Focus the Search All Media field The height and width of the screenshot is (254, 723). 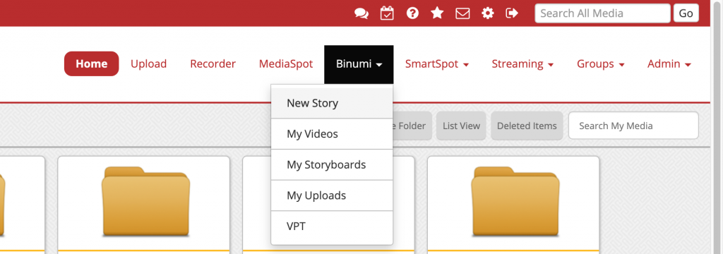pyautogui.click(x=602, y=13)
